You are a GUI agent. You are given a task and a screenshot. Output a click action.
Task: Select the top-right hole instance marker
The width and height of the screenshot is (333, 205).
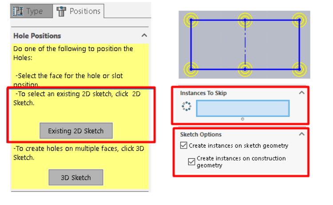click(299, 20)
